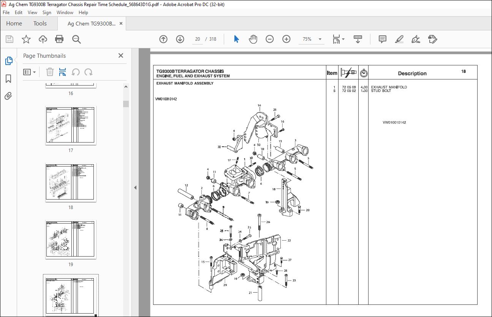Screen dimensions: 492x317
Task: Bookmark this file with the star icon
Action: [x=26, y=39]
